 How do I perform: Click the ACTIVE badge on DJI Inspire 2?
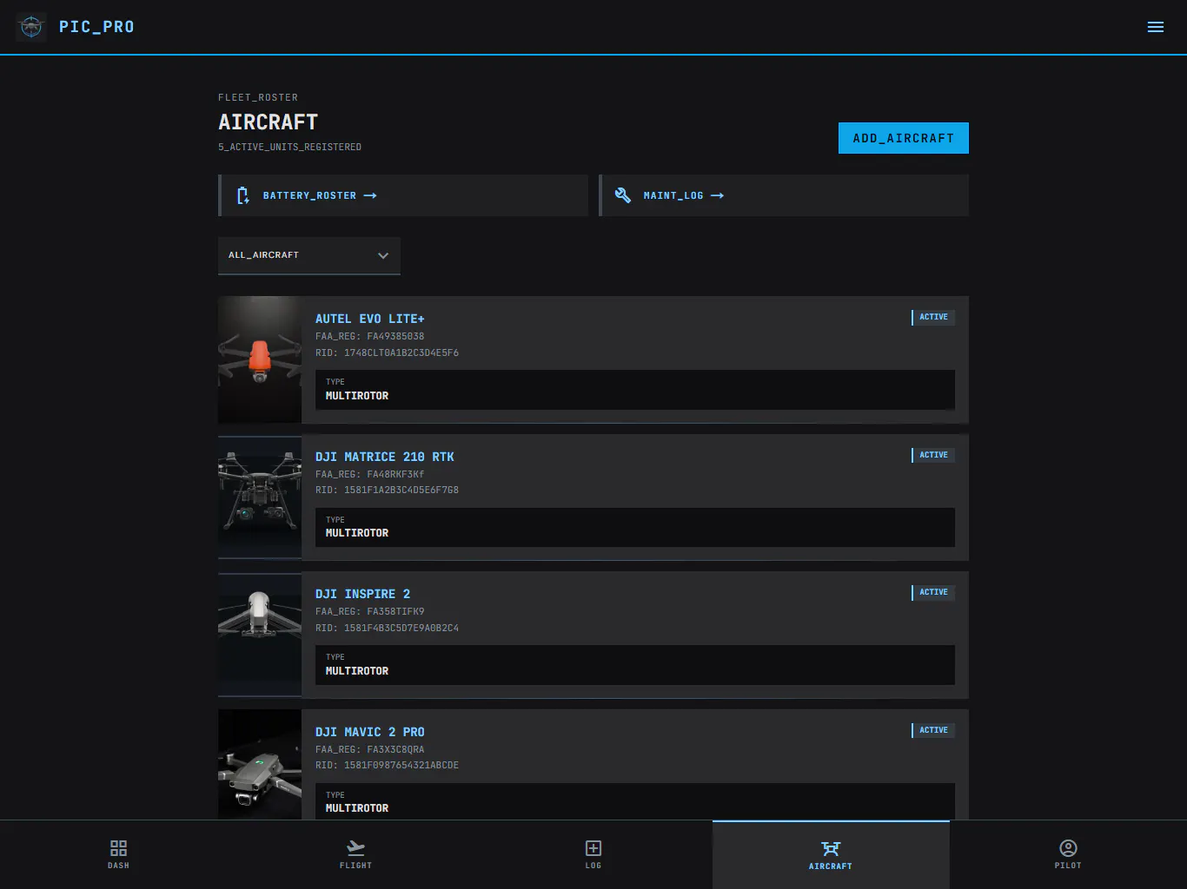point(933,592)
